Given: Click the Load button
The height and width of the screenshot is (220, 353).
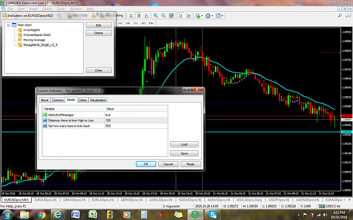Looking at the screenshot, I should point(184,144).
